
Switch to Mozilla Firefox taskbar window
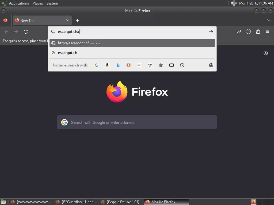click(x=166, y=202)
